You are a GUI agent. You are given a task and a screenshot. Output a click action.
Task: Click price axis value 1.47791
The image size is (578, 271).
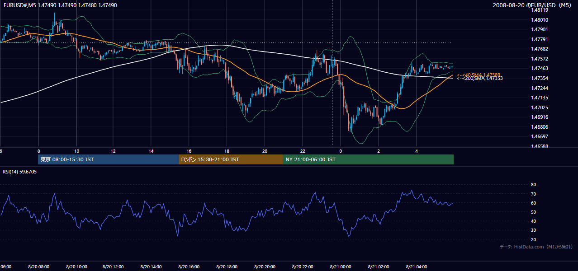540,39
